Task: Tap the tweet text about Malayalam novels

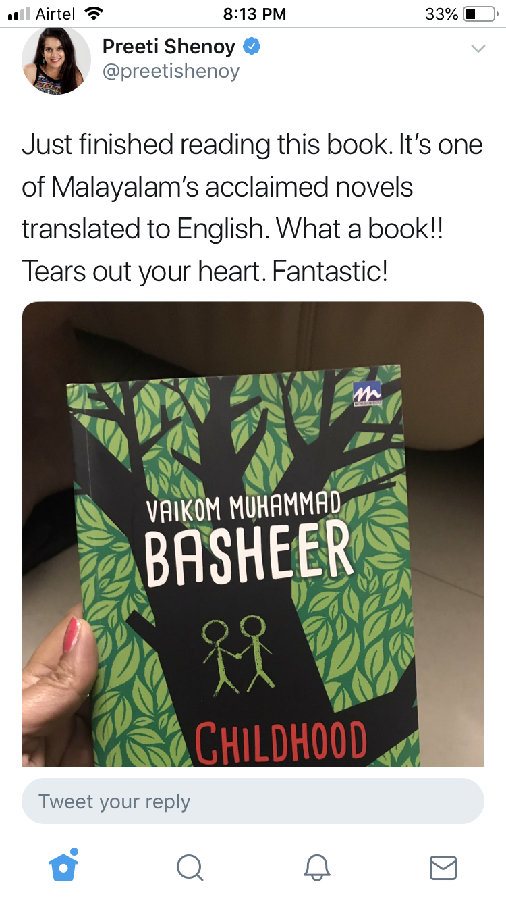Action: pos(252,208)
